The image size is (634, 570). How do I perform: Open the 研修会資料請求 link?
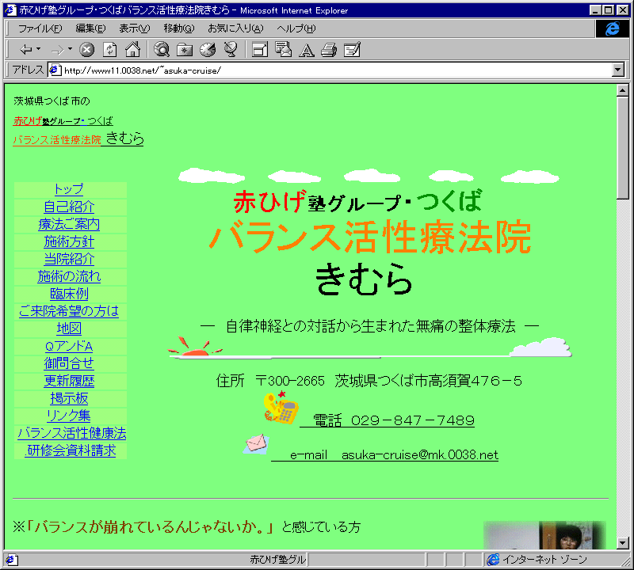[71, 450]
